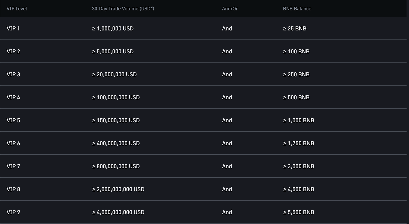Select the VIP 1 row label
409x224 pixels.
coord(13,29)
